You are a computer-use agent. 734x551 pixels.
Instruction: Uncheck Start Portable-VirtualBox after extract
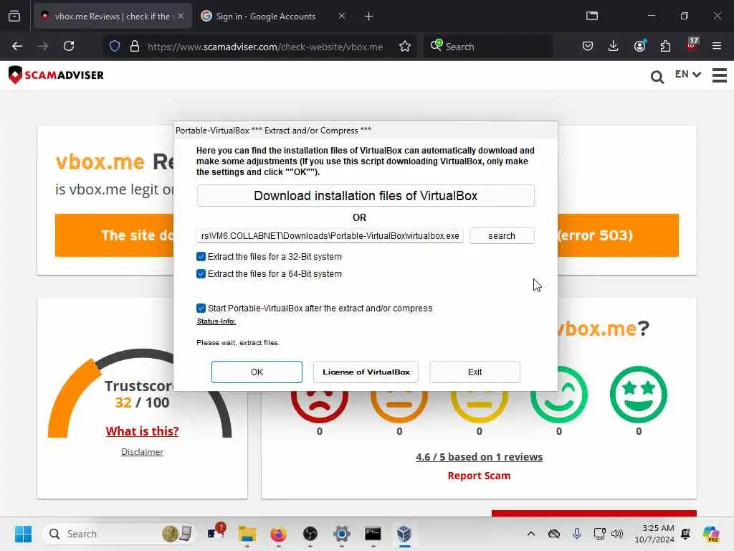[201, 308]
